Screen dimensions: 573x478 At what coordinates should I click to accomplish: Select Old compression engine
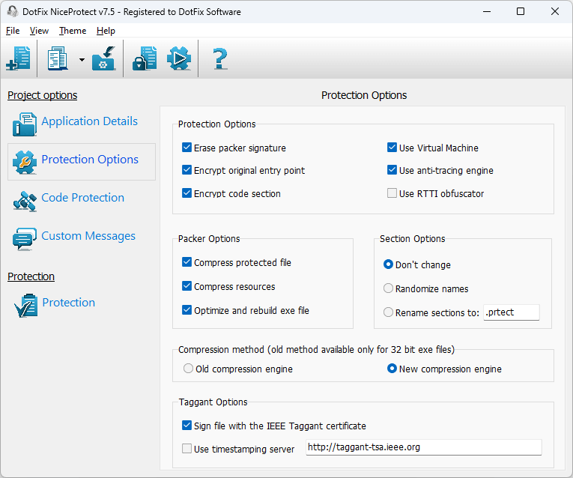[x=188, y=369]
